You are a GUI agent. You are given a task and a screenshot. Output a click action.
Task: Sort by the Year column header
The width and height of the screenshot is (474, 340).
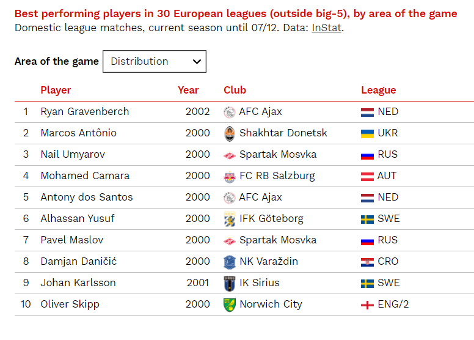point(188,91)
